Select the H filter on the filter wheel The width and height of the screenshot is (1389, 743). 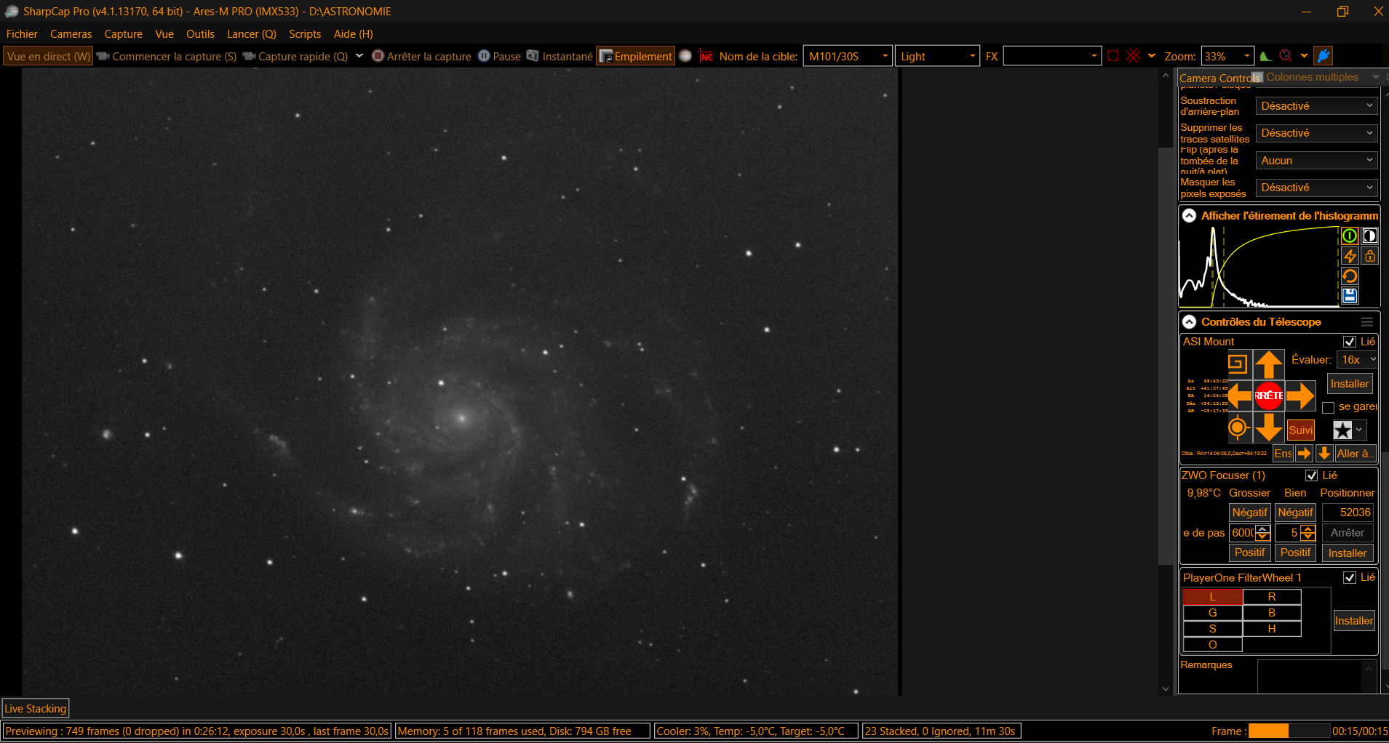tap(1272, 629)
